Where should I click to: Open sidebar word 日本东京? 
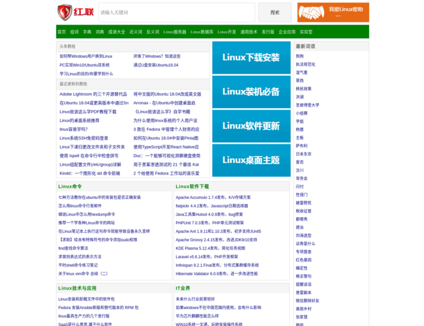pos(303,154)
